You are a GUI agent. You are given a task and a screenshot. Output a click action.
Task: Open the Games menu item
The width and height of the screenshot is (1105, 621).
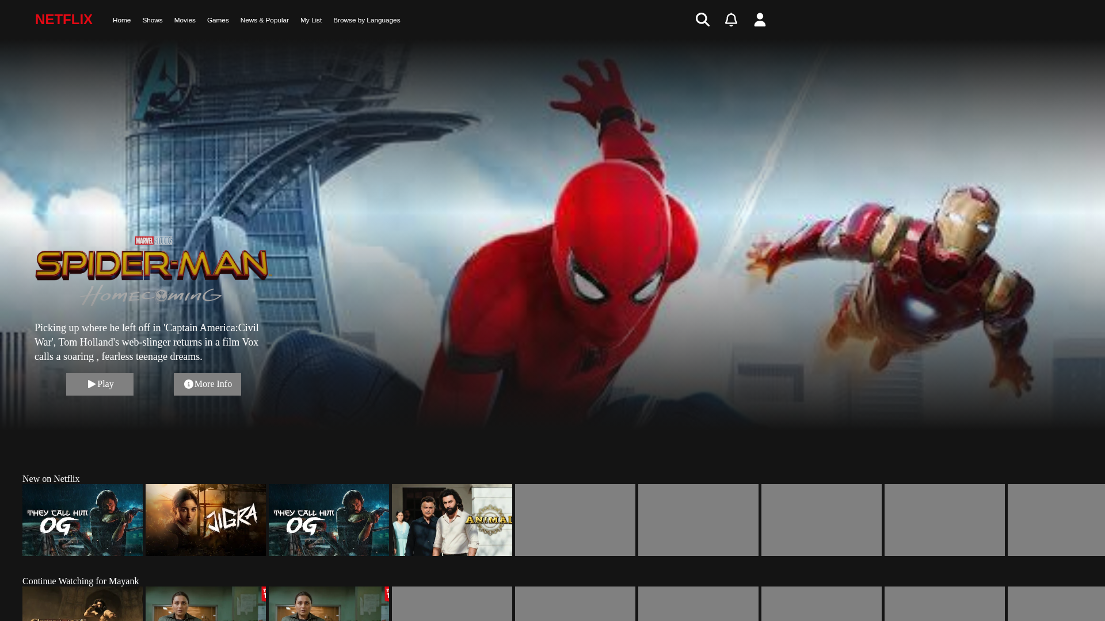coord(218,20)
